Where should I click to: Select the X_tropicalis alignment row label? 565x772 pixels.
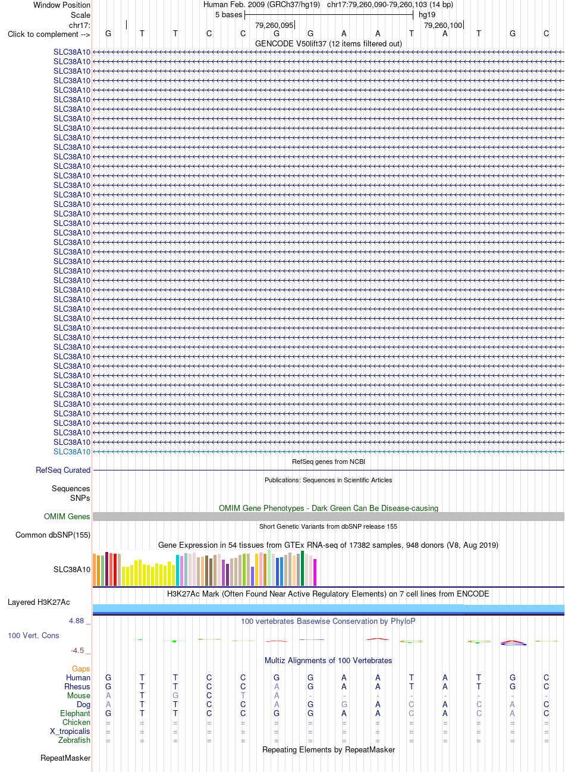click(70, 731)
